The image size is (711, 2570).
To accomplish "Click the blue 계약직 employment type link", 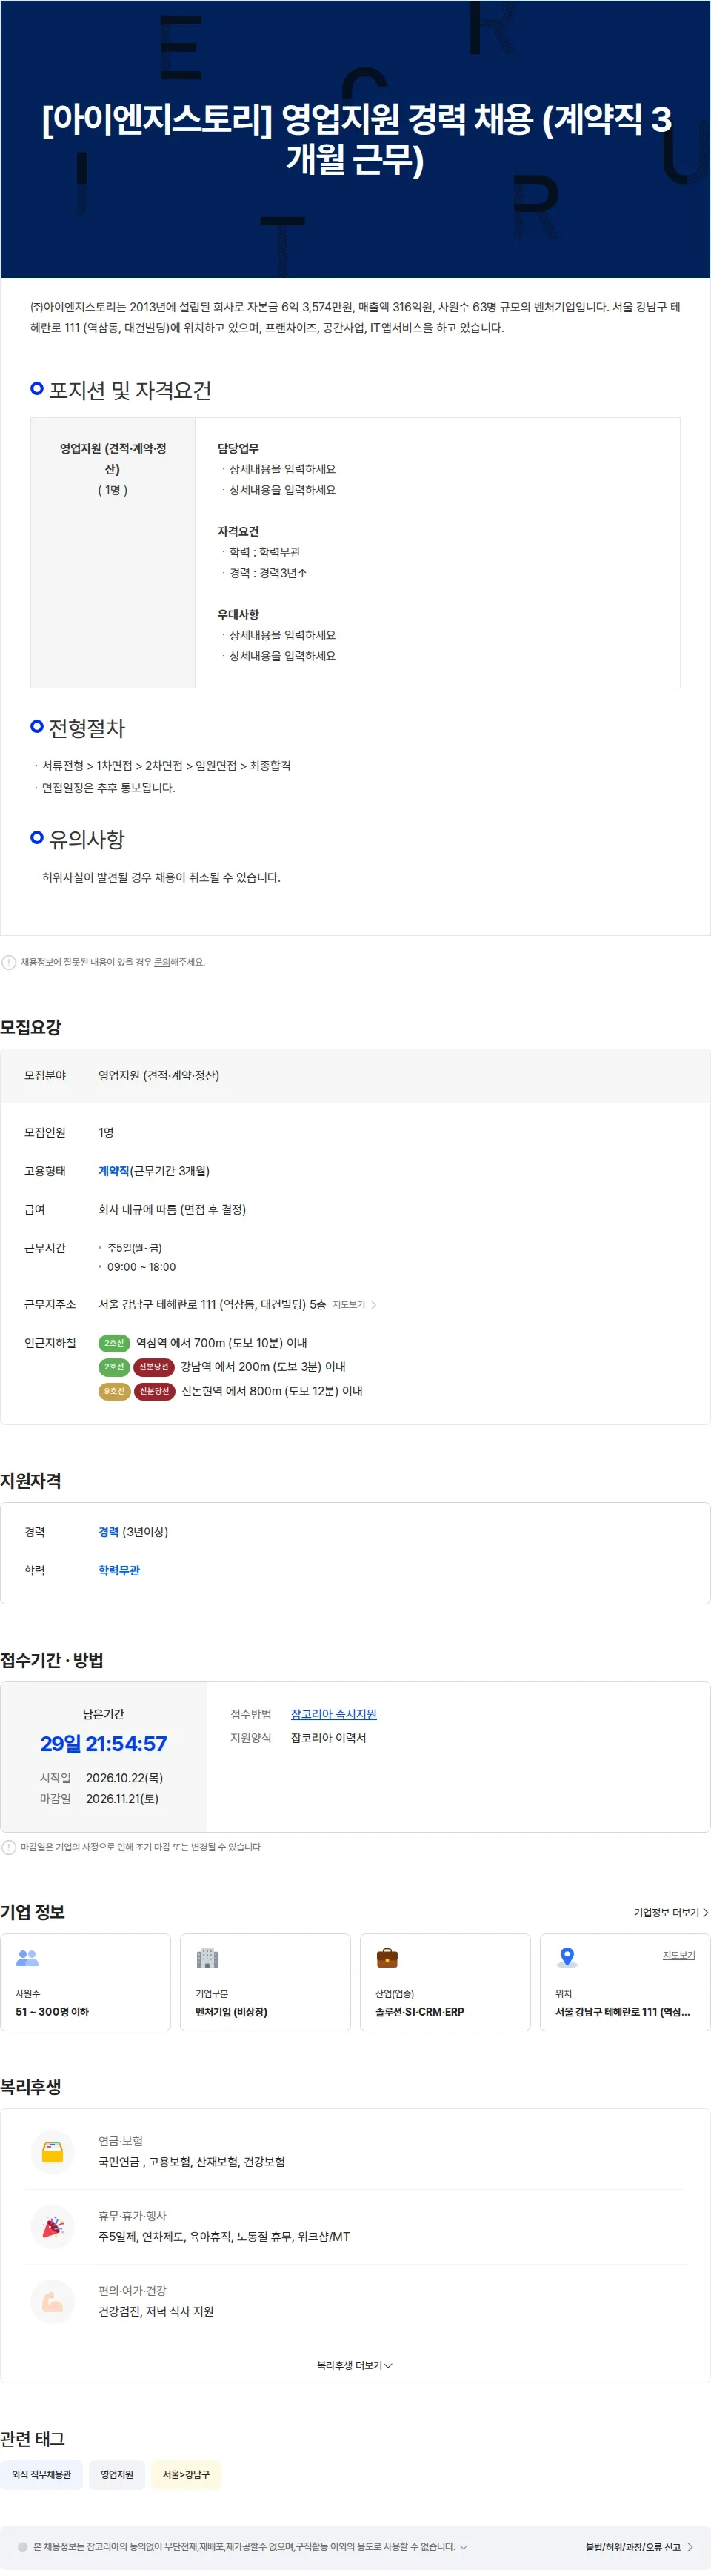I will (113, 1170).
